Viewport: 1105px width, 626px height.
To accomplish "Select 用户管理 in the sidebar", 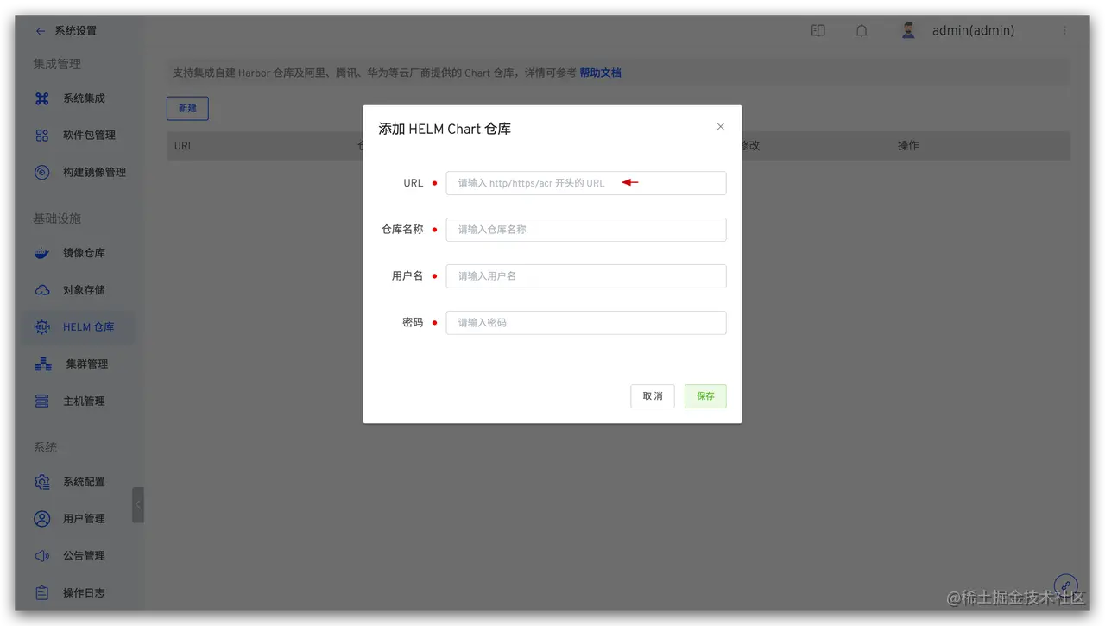I will point(84,519).
